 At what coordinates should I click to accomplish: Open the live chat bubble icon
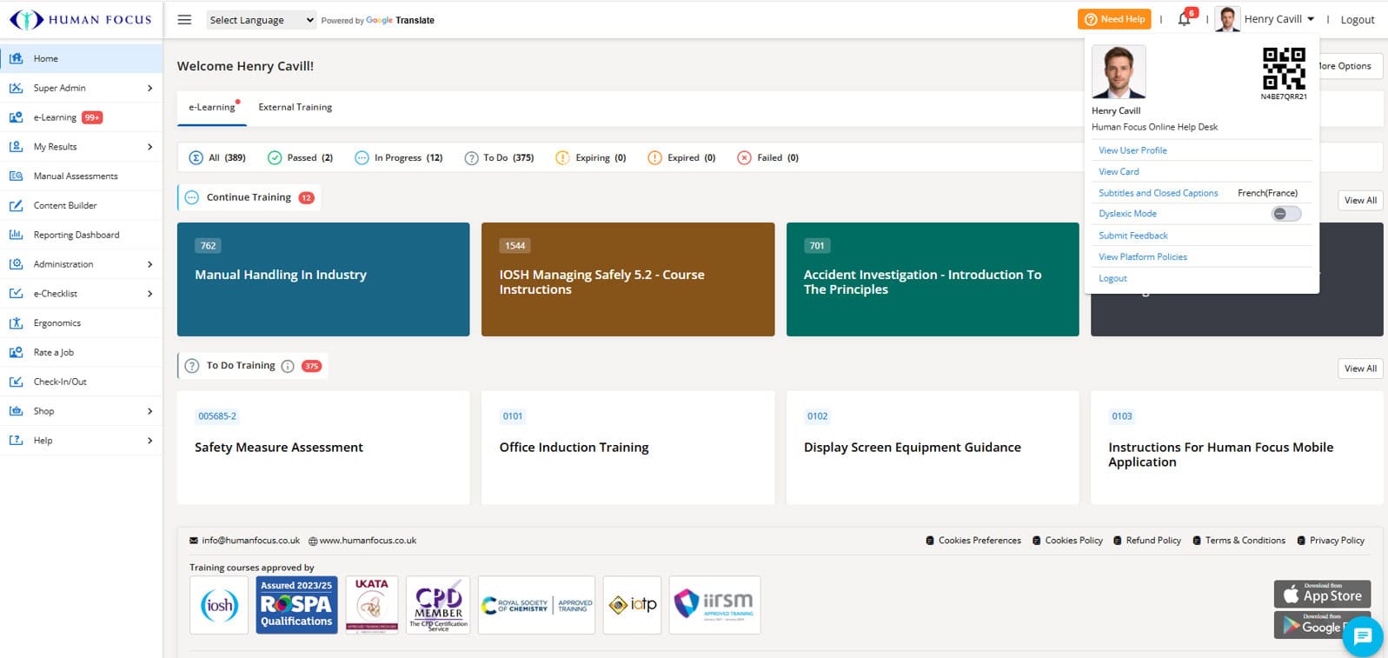click(x=1362, y=637)
